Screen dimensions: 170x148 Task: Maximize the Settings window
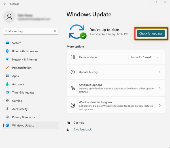point(156,2)
